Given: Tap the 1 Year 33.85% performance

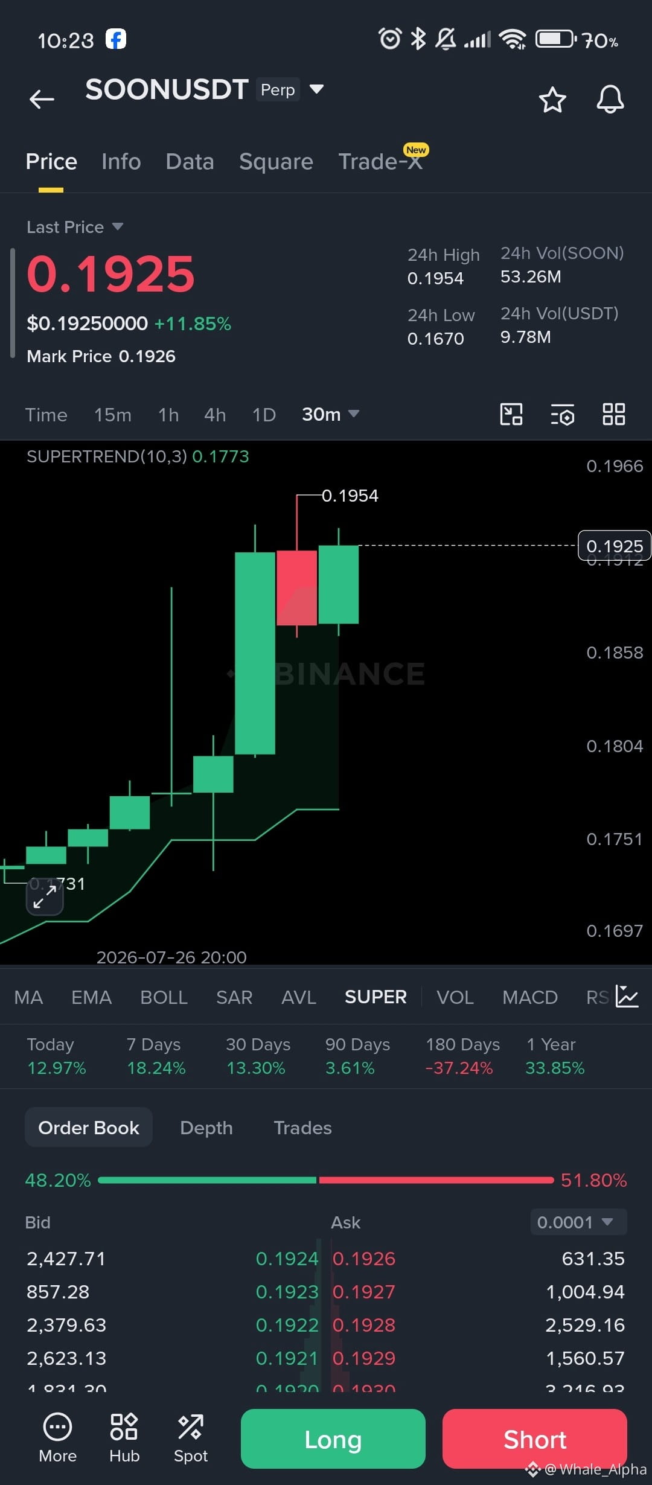Looking at the screenshot, I should [555, 1056].
